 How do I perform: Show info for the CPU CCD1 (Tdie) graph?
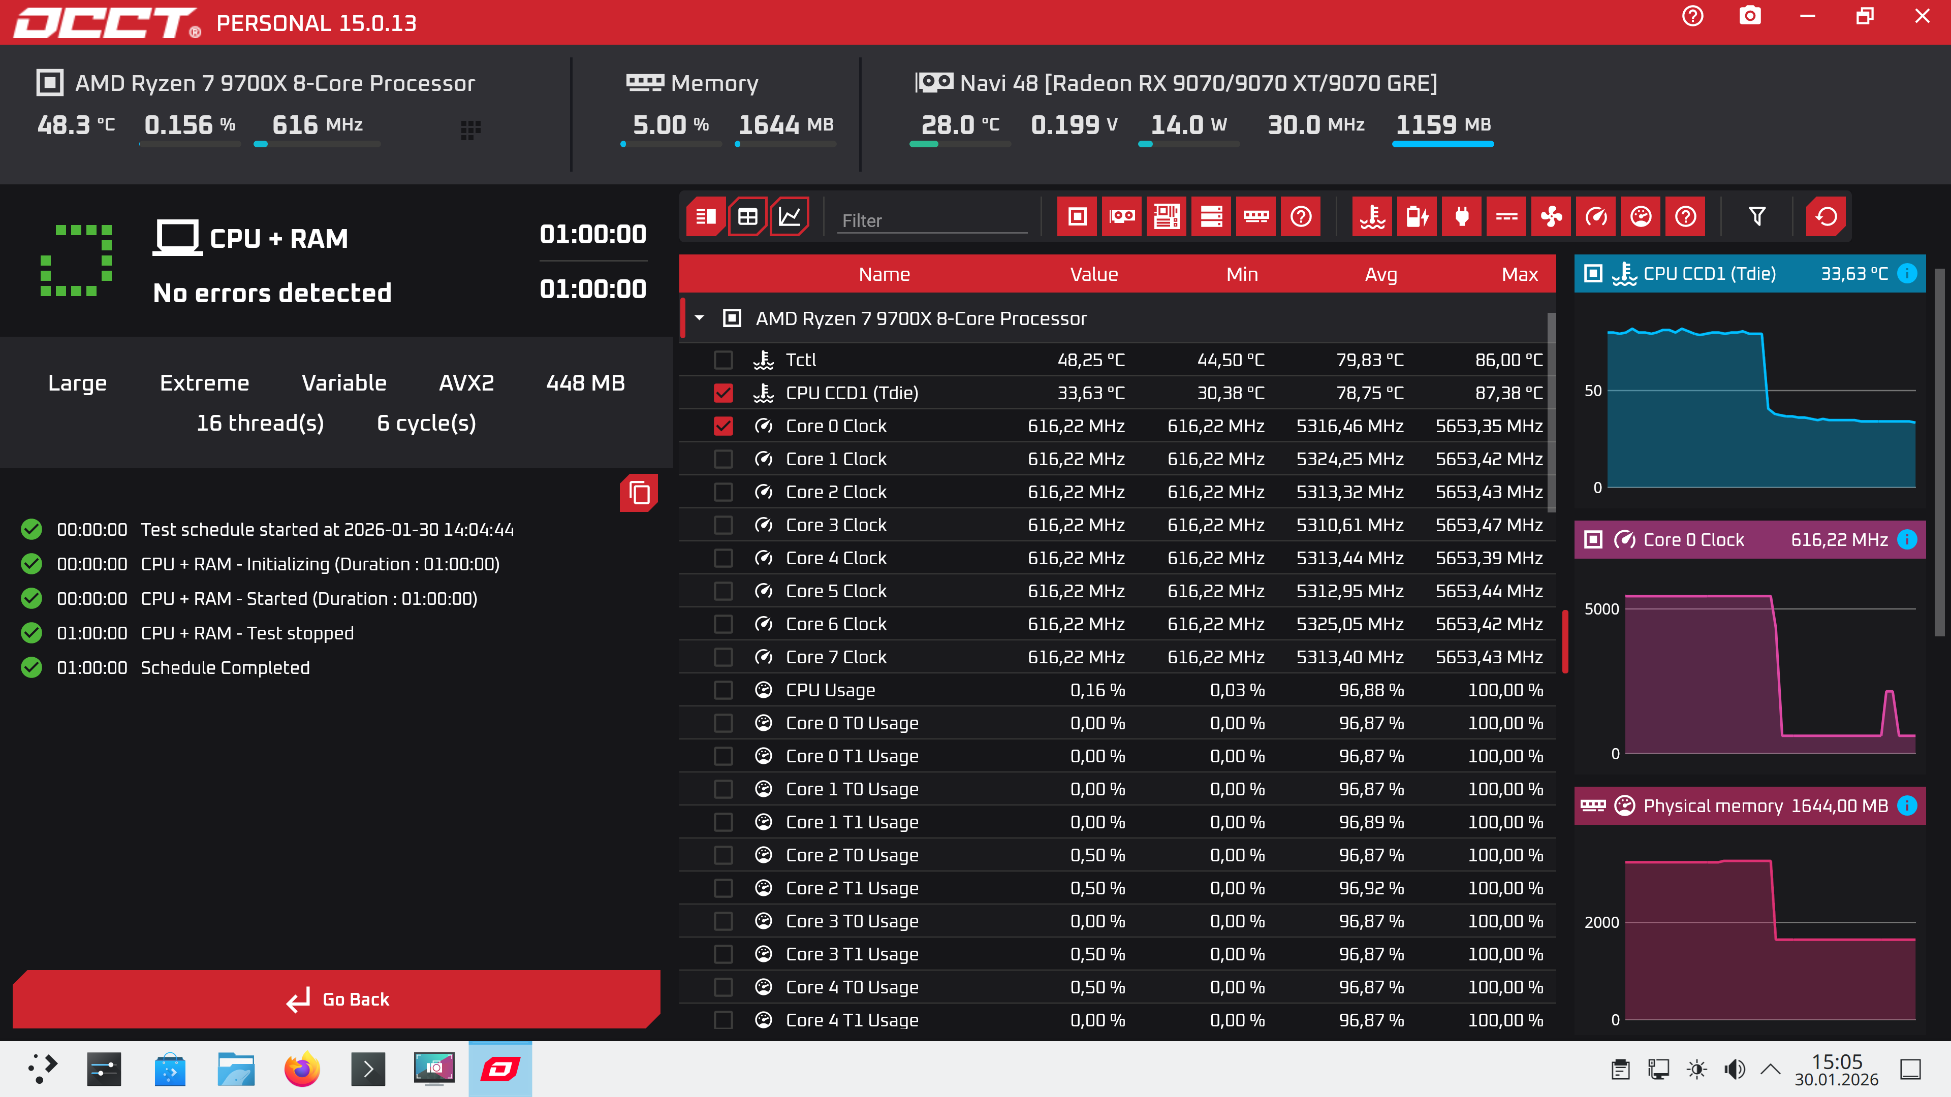1907,273
